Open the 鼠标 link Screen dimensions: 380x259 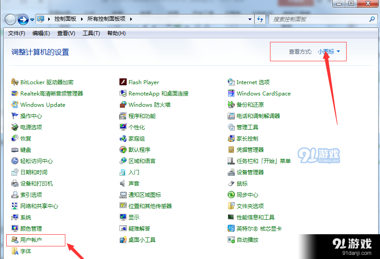pos(242,183)
